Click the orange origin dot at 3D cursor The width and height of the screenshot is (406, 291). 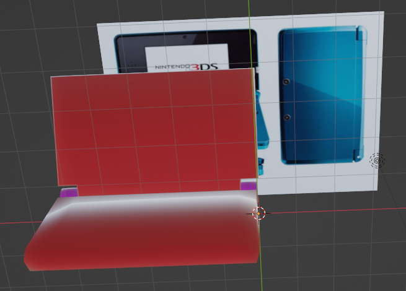pos(258,214)
